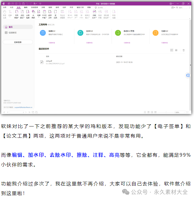Click the 移动PDF页面 green circle icon
The width and height of the screenshot is (194, 200).
click(x=118, y=33)
